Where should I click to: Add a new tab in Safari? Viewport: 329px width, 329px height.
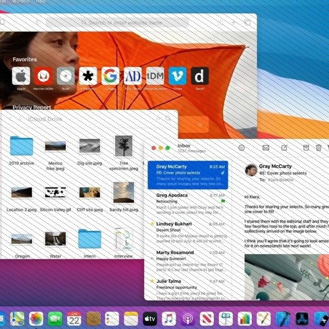234,22
